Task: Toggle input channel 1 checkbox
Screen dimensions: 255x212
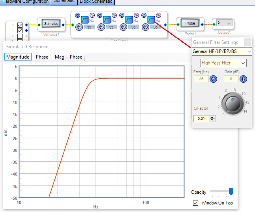Action: click(x=20, y=30)
